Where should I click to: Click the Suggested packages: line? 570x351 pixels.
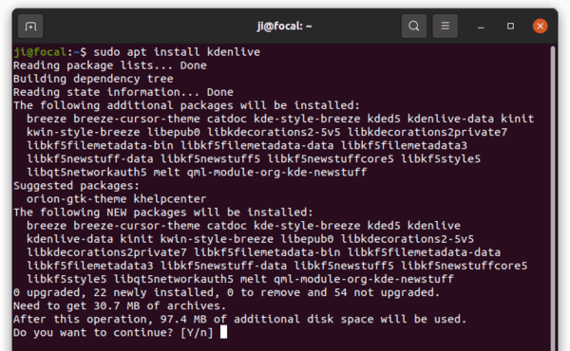76,186
